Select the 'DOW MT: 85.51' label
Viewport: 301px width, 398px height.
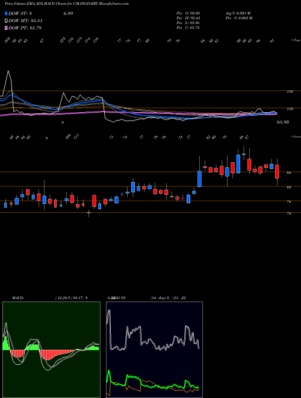click(25, 21)
